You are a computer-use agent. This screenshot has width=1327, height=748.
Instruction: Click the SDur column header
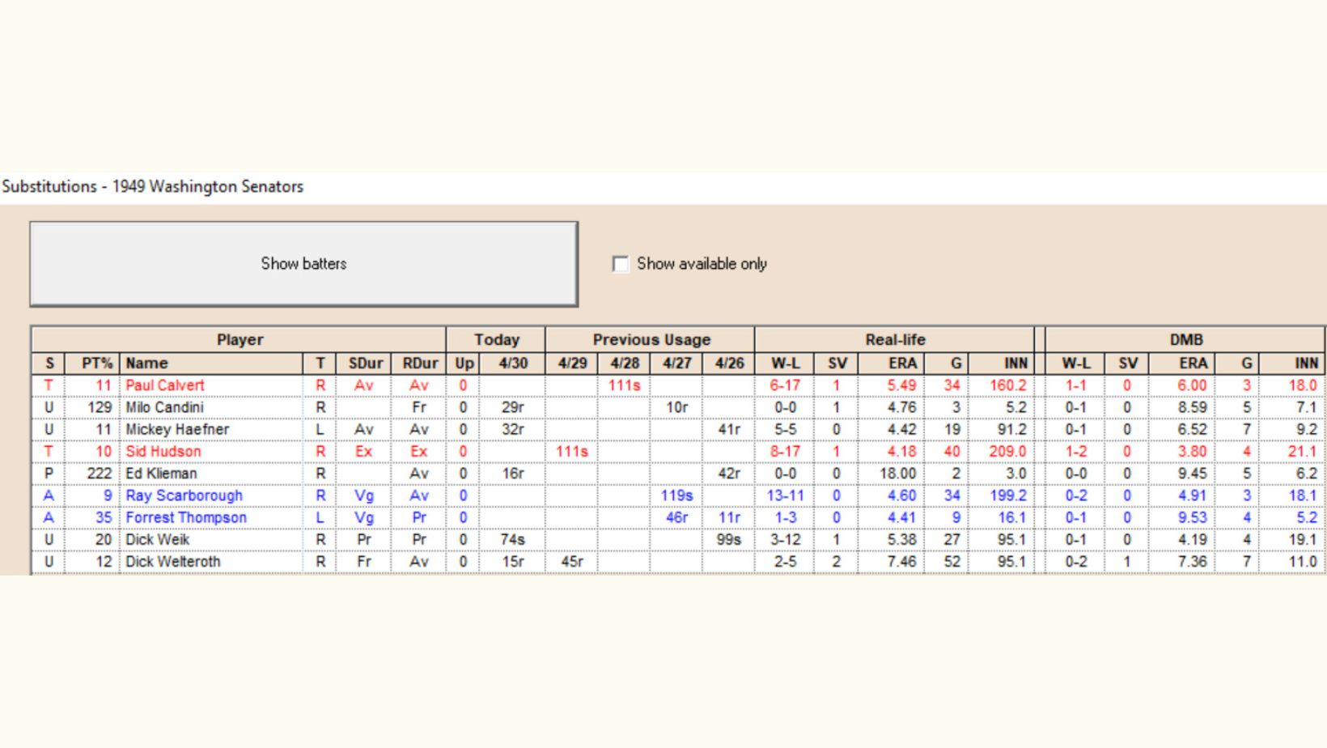pos(365,363)
